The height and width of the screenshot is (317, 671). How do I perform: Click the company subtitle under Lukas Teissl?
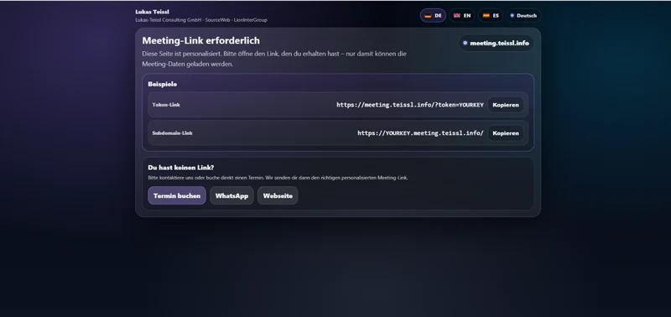click(x=201, y=19)
